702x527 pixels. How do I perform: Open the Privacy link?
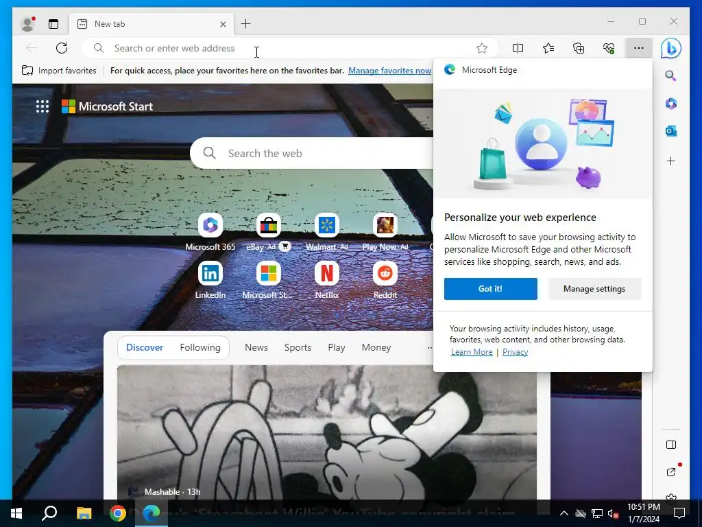515,352
